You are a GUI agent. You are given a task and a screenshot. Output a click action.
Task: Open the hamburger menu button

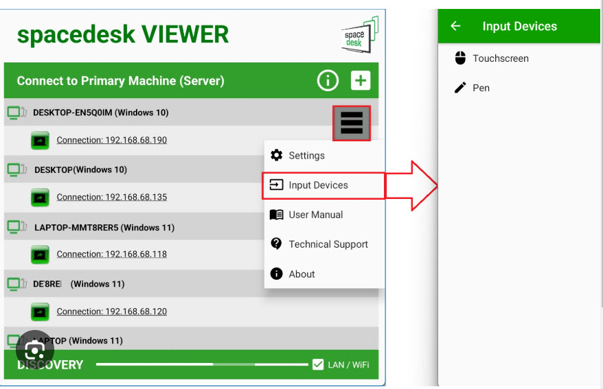click(x=352, y=123)
